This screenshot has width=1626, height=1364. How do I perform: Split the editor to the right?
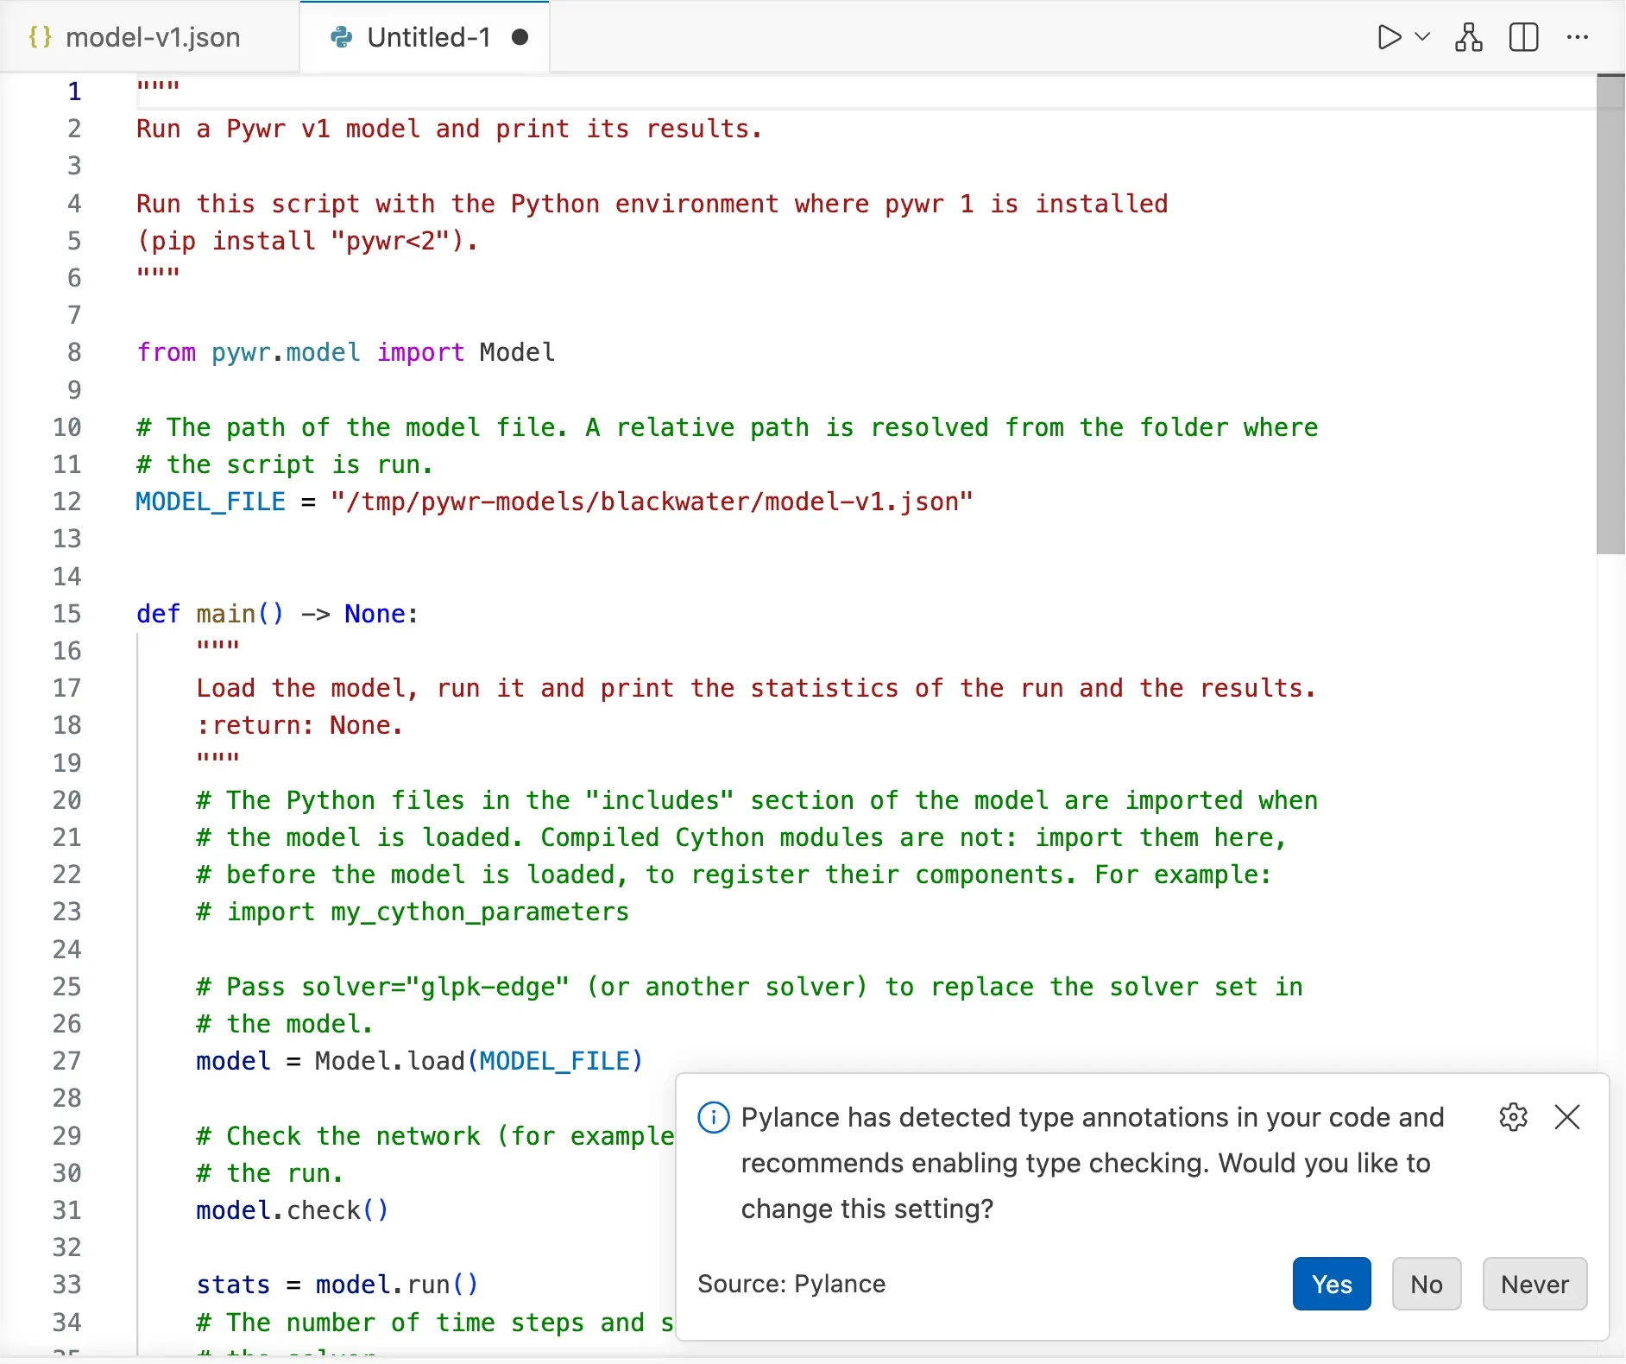tap(1524, 37)
